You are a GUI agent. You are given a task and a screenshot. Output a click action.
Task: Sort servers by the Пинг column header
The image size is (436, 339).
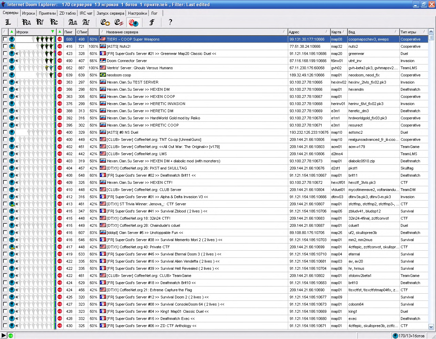69,32
